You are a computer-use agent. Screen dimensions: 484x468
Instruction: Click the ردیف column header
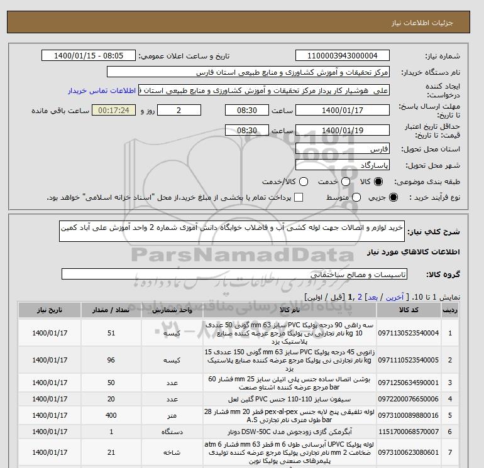coord(450,310)
